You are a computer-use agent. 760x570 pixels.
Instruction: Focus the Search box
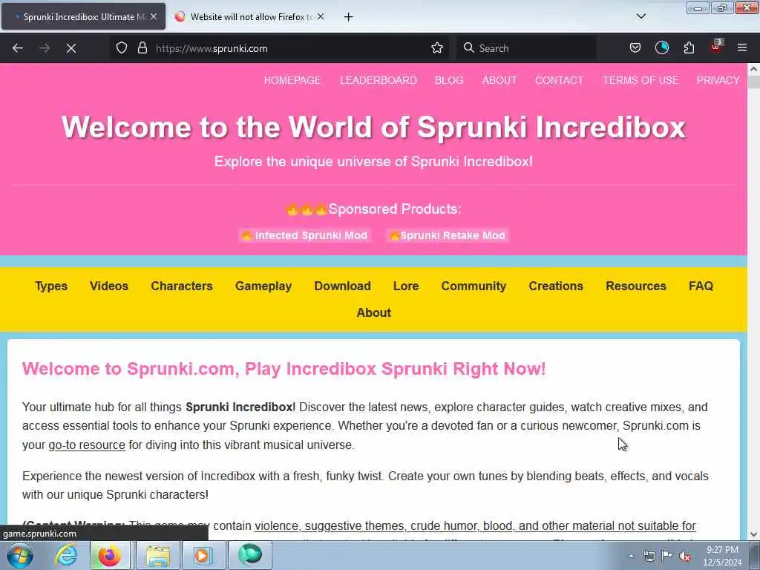pyautogui.click(x=526, y=48)
